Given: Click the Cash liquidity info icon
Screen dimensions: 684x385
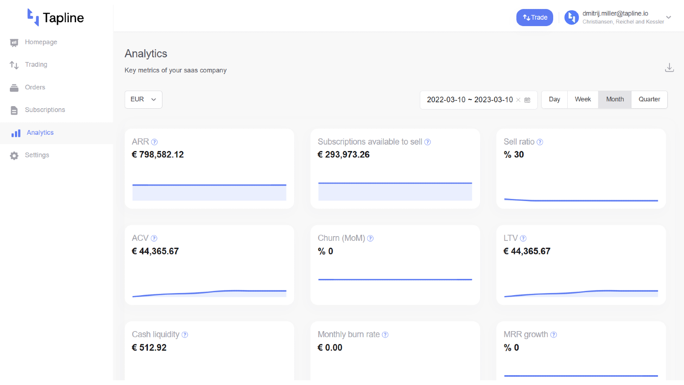Looking at the screenshot, I should [185, 335].
